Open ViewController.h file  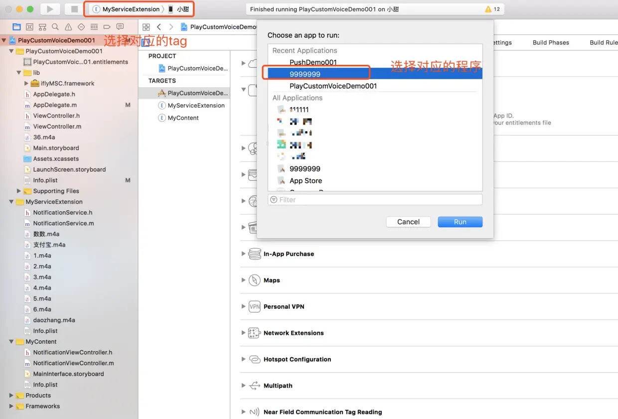(56, 116)
